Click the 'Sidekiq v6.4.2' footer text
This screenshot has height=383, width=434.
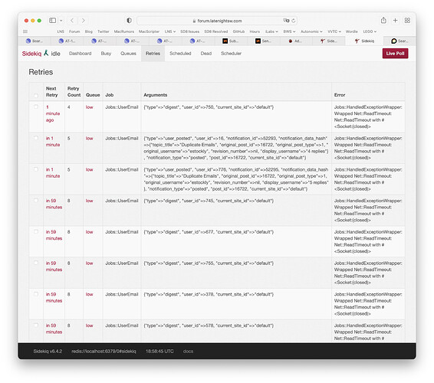point(48,351)
